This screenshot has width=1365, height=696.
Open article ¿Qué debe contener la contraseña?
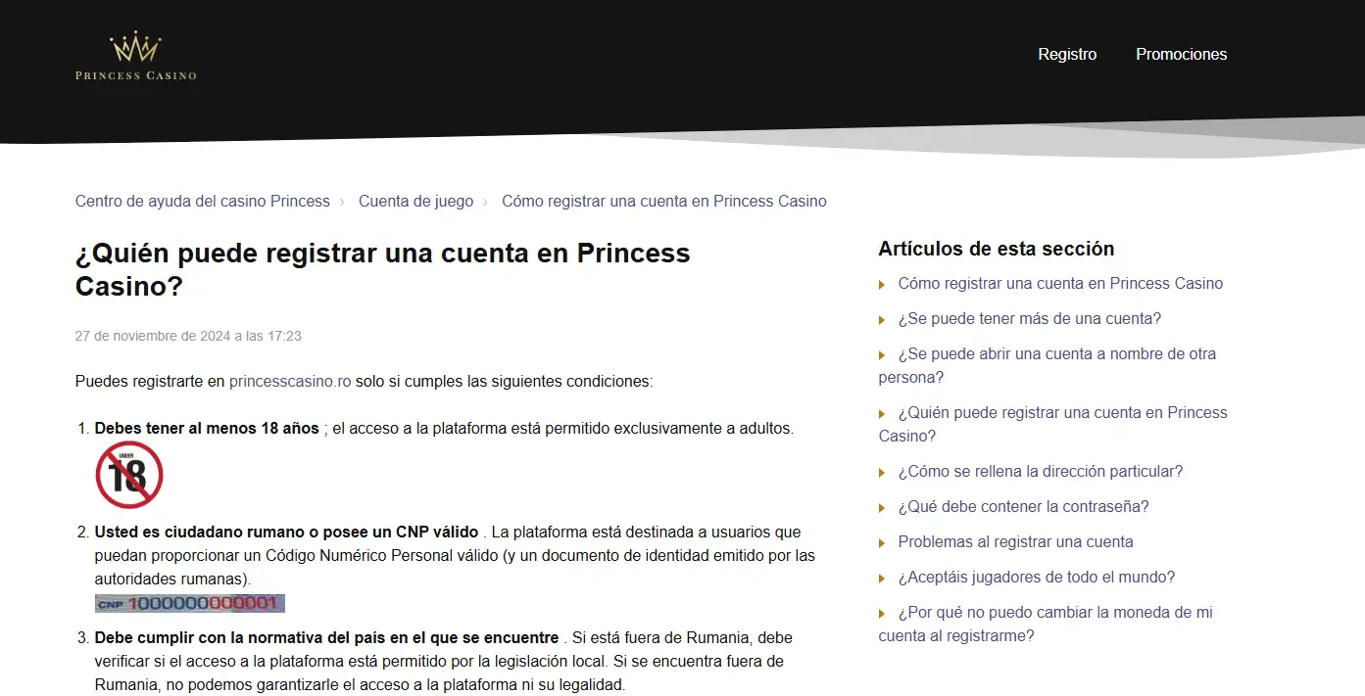coord(1024,507)
